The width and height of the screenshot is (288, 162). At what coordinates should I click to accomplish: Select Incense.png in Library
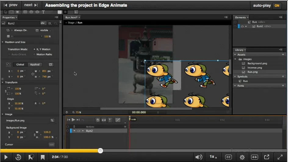pos(254,68)
